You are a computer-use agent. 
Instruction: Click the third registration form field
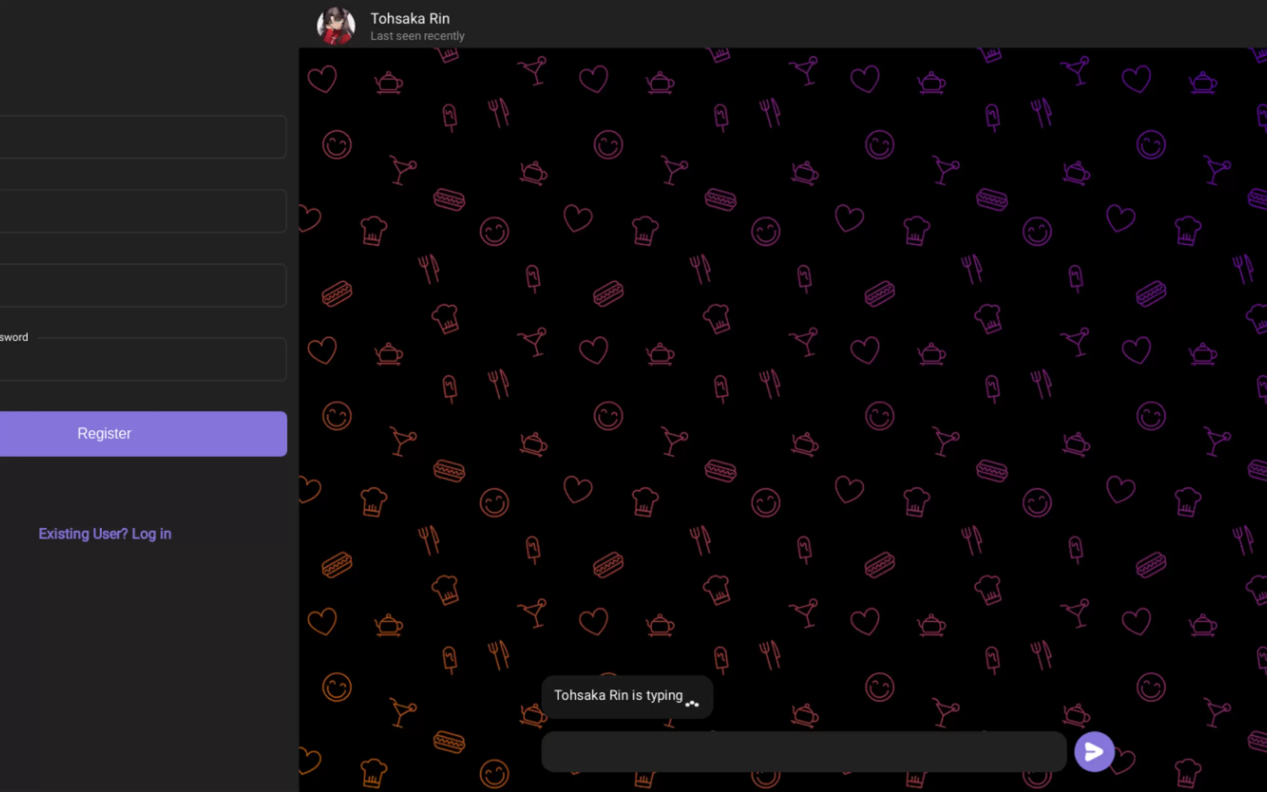click(143, 285)
